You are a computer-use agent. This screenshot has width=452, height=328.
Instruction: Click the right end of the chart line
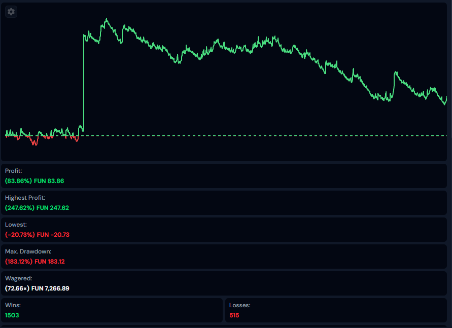pos(446,99)
